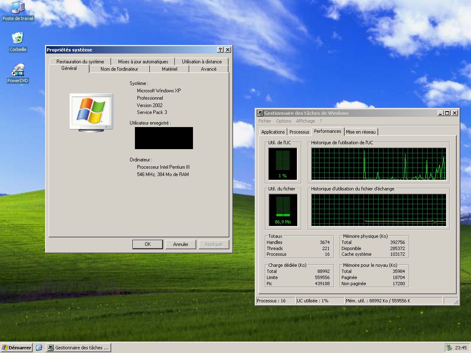
Task: Click the Gestionnaire des tâches taskbar button
Action: click(x=78, y=348)
